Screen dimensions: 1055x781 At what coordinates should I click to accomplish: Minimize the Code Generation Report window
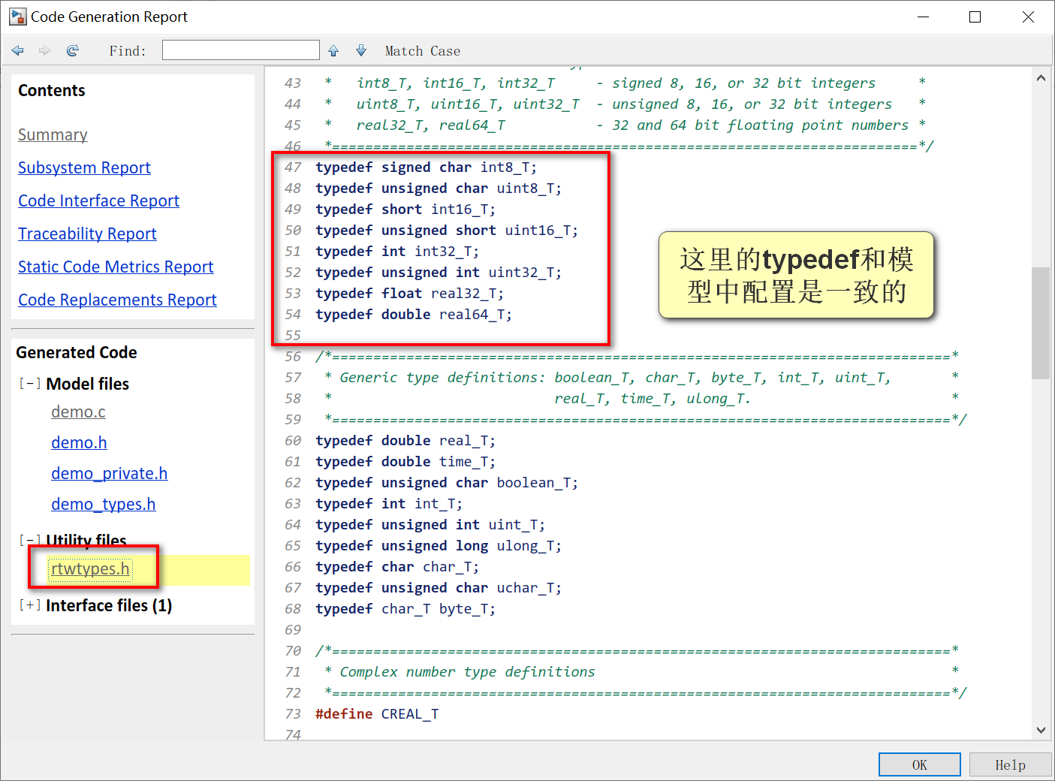(x=923, y=17)
